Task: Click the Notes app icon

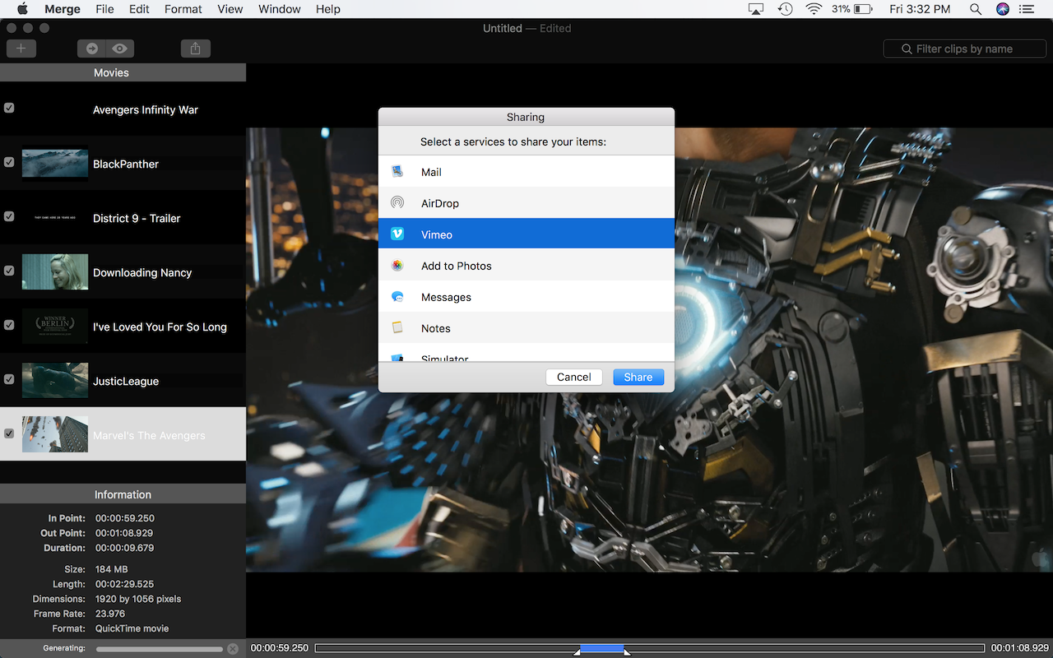Action: click(x=397, y=327)
